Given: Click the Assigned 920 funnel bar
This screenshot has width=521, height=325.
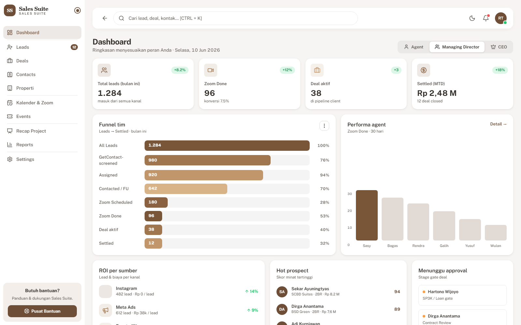Looking at the screenshot, I should pyautogui.click(x=204, y=175).
